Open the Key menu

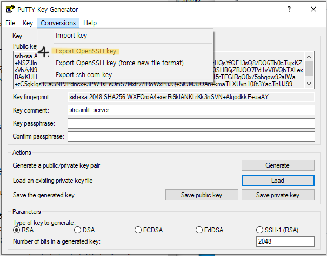[28, 23]
